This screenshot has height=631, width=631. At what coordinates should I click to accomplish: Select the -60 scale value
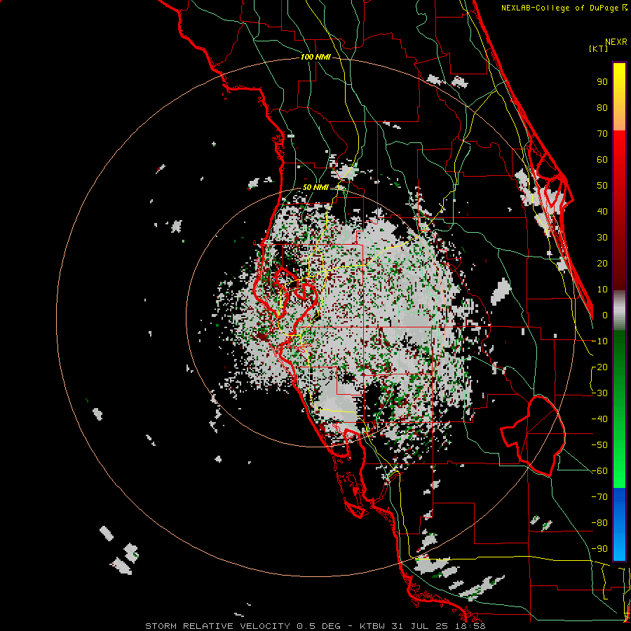coord(599,471)
